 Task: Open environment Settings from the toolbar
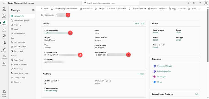[99, 9]
